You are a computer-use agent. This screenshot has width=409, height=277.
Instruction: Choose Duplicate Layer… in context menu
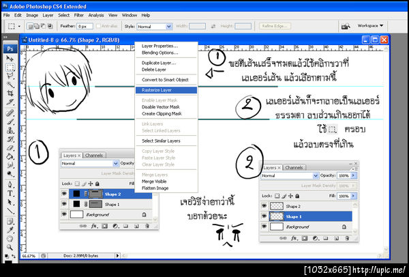click(166, 63)
